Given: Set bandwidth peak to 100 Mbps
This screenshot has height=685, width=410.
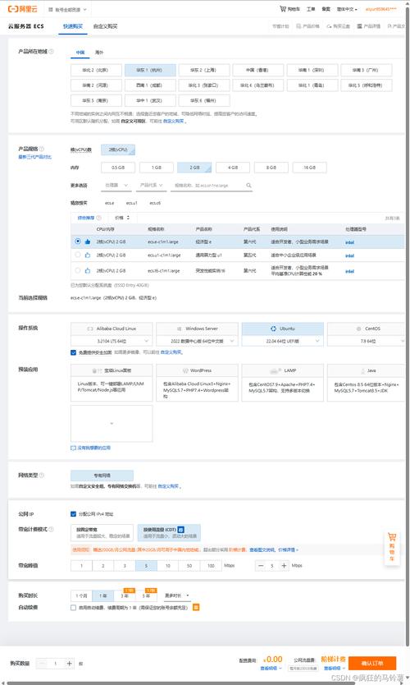Looking at the screenshot, I should [211, 565].
